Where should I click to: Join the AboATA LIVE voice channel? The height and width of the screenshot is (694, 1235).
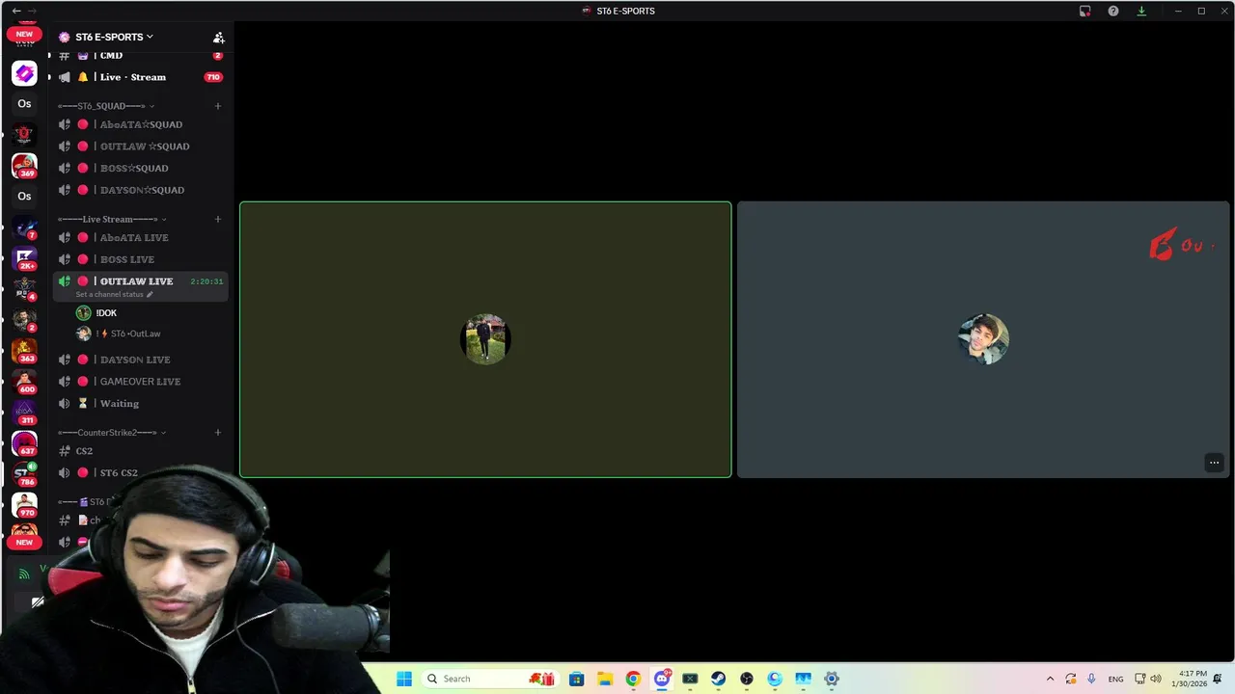134,238
